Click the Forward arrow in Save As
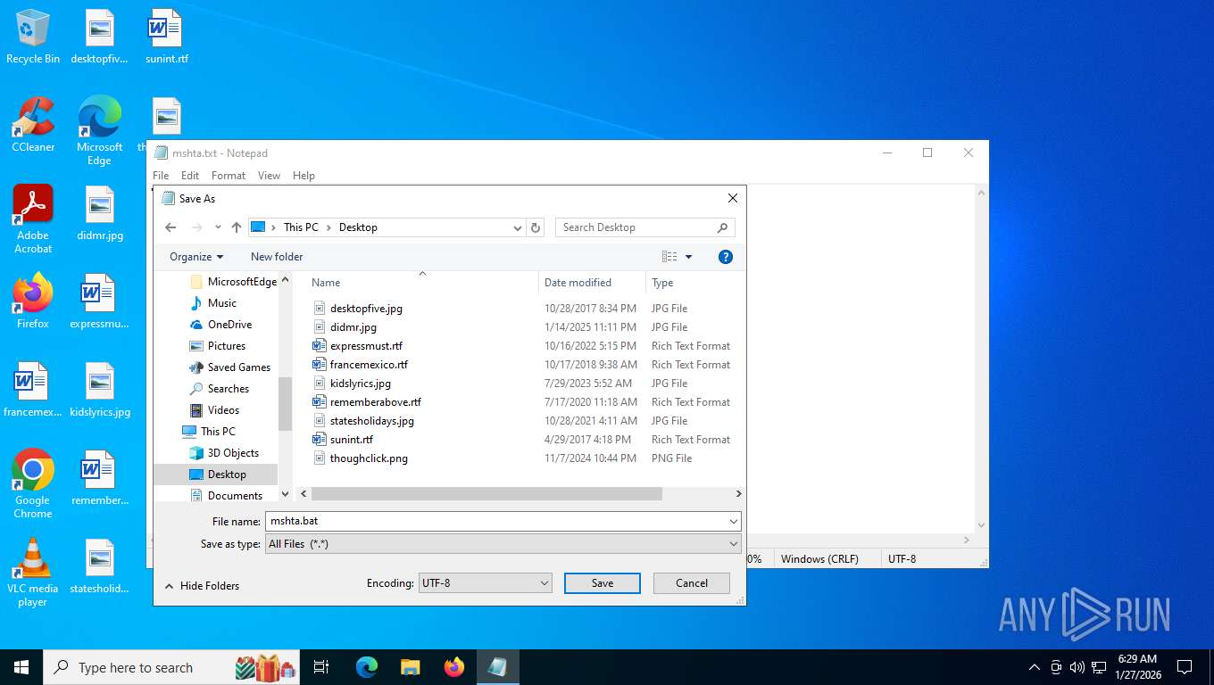 196,227
